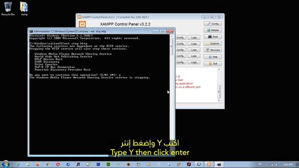299x168 pixels.
Task: Open the Recycle Bin desktop icon
Action: click(8, 8)
